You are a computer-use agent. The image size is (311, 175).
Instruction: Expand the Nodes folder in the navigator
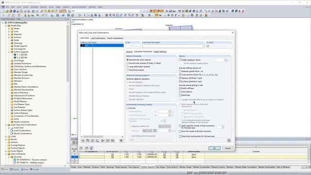pos(9,29)
